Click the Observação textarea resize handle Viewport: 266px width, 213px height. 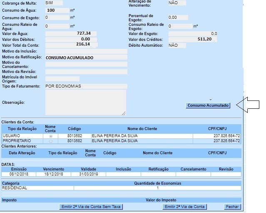(124, 113)
